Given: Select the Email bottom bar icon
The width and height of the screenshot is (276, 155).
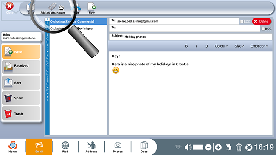Looking at the screenshot, I should pos(39,147).
